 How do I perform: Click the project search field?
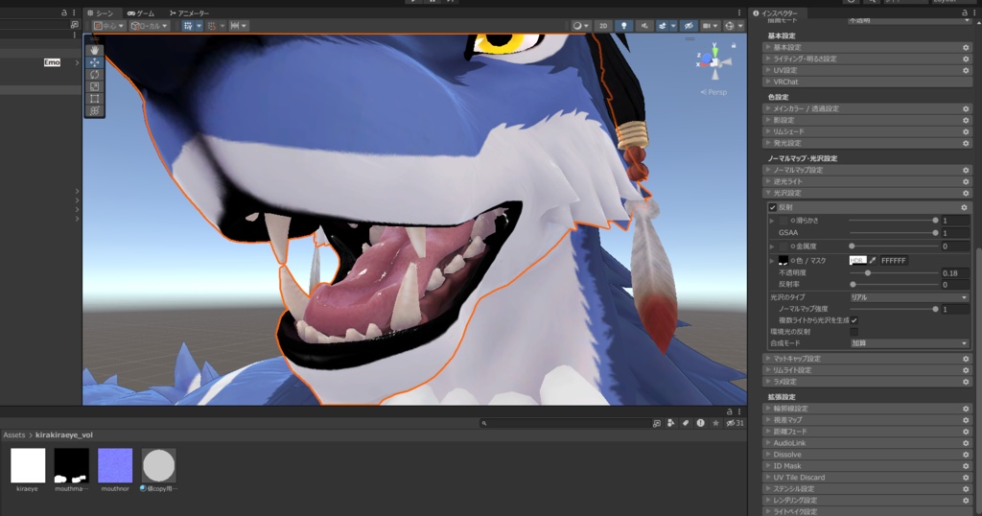coord(565,423)
